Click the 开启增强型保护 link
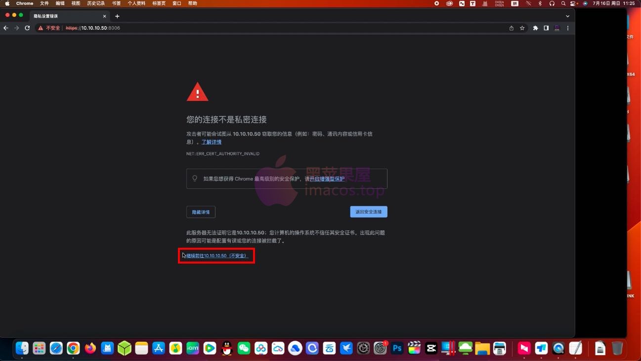641x361 pixels. click(x=327, y=179)
